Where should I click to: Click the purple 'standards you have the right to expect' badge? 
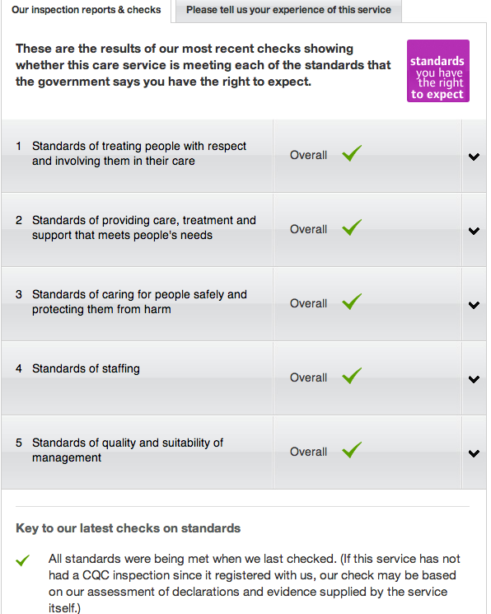[437, 71]
